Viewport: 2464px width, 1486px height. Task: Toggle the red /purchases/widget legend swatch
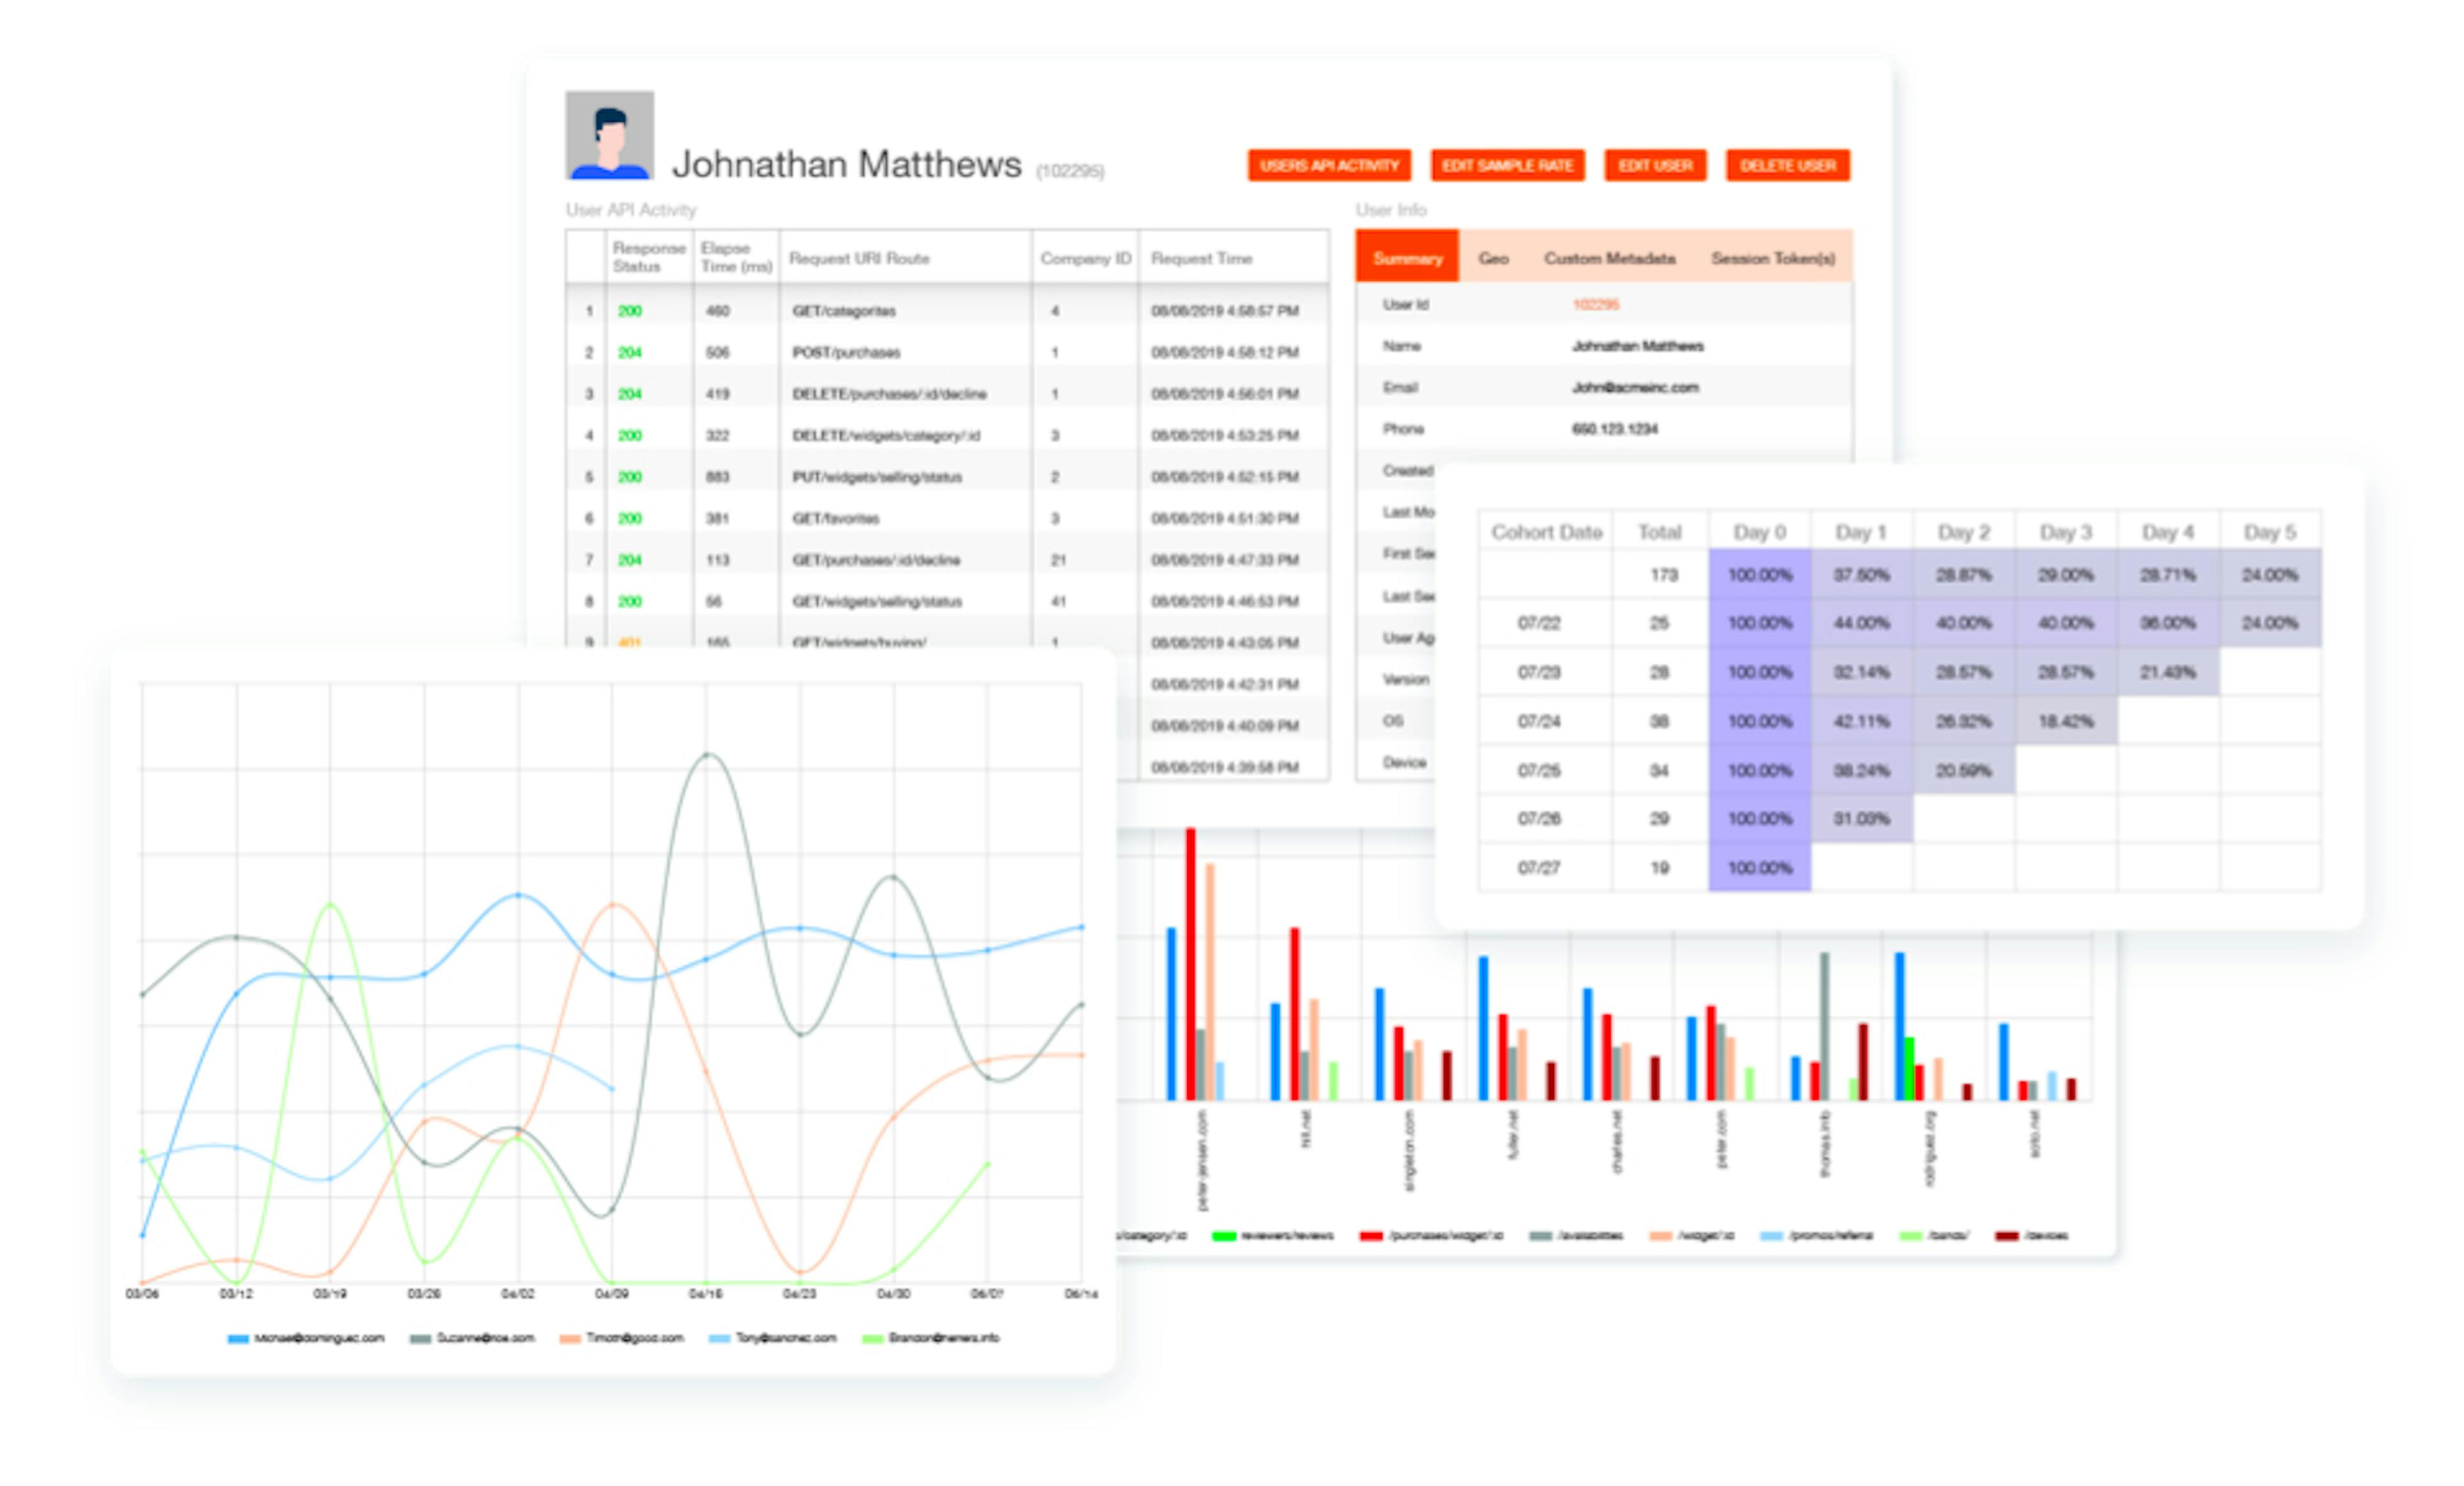[x=1370, y=1236]
